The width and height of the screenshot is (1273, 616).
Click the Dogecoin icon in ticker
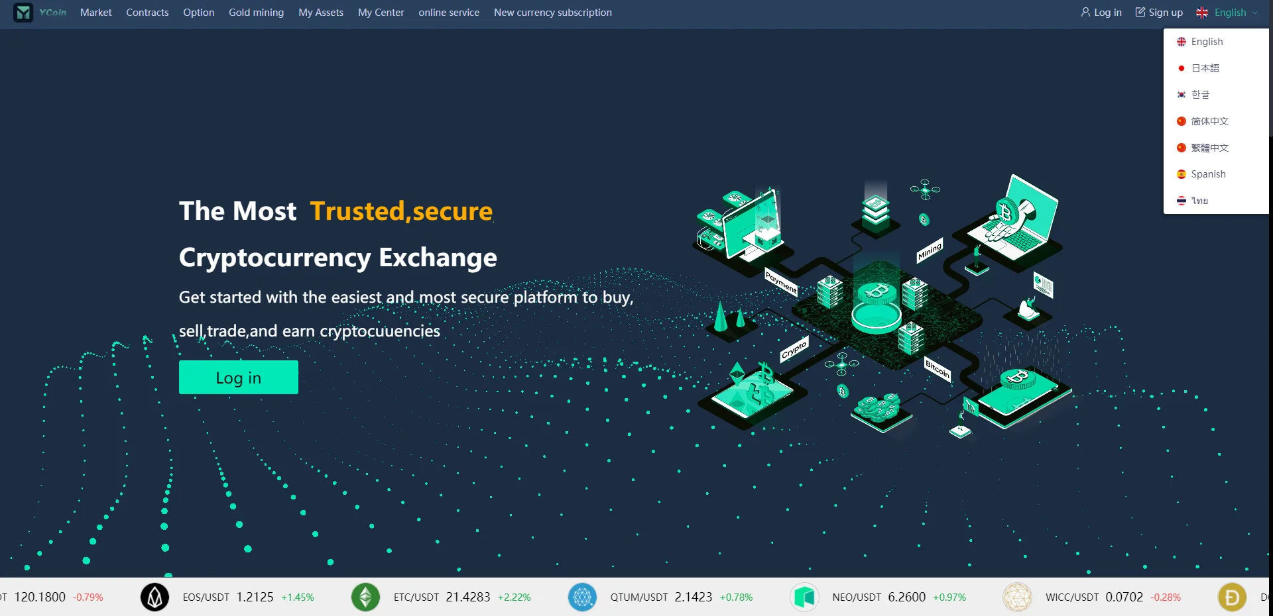(x=1233, y=597)
